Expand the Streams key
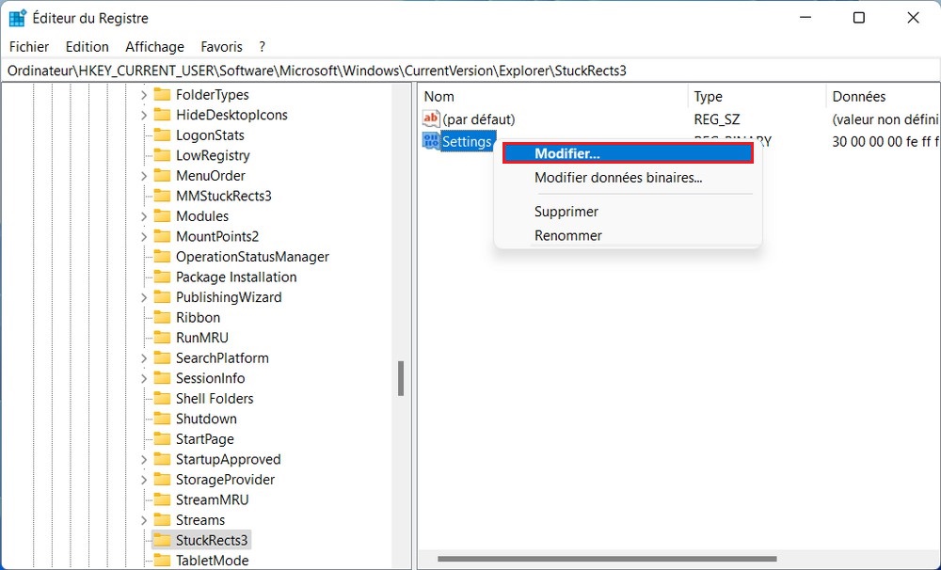 (x=143, y=520)
